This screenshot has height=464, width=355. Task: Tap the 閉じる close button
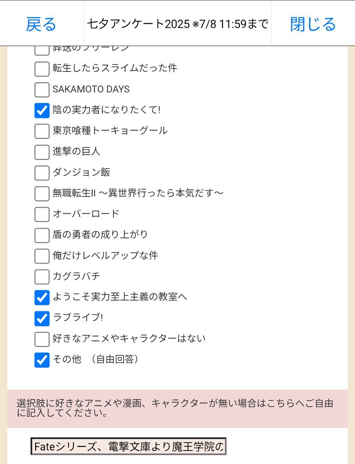tap(313, 24)
